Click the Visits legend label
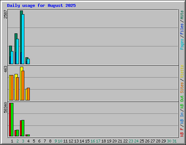Image resolution: width=186 pixels, height=145 pixels. (182, 71)
